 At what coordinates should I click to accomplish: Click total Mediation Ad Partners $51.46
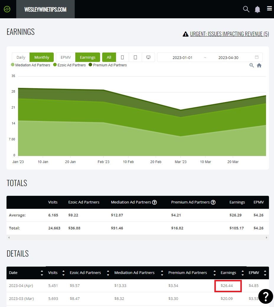tap(117, 228)
